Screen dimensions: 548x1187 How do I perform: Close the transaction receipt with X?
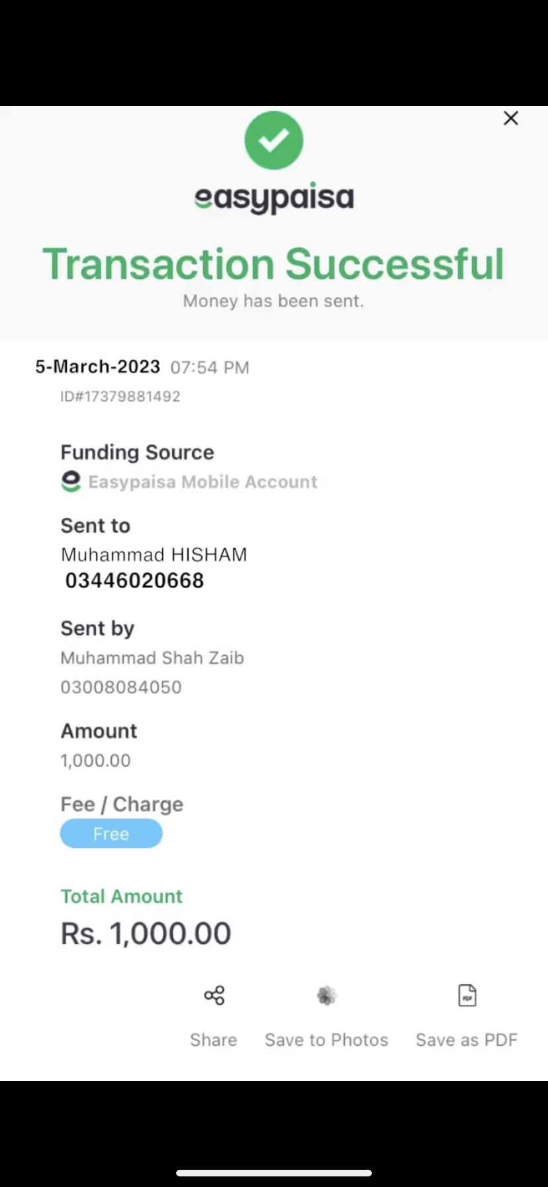(x=510, y=119)
